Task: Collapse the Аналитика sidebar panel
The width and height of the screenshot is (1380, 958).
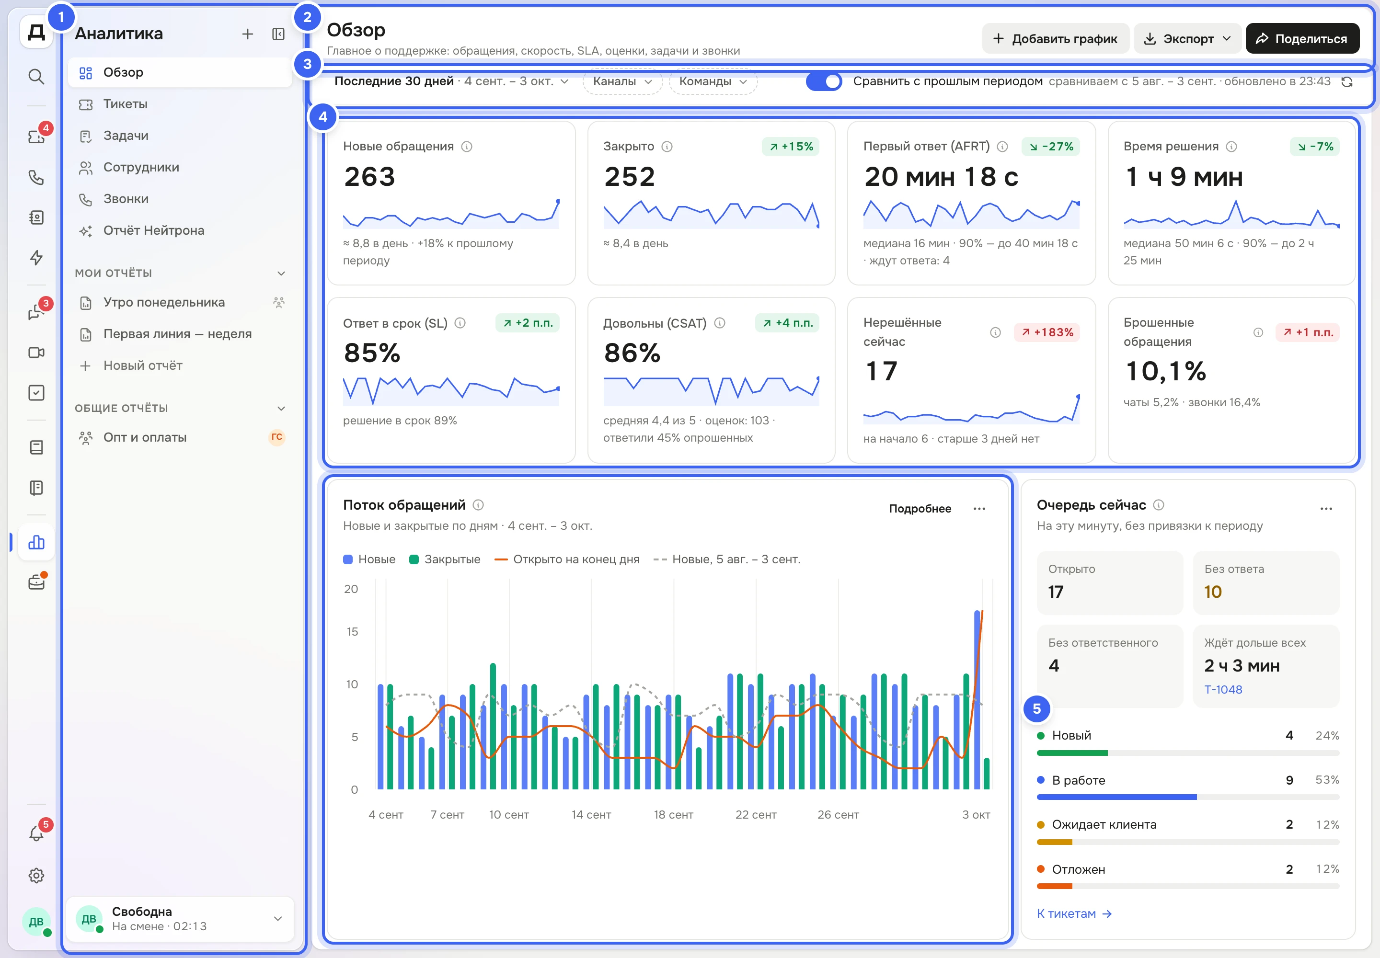Action: [x=278, y=34]
